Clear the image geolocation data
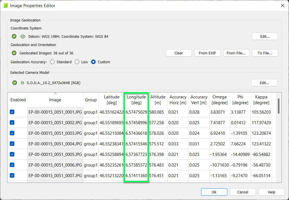 click(x=179, y=53)
